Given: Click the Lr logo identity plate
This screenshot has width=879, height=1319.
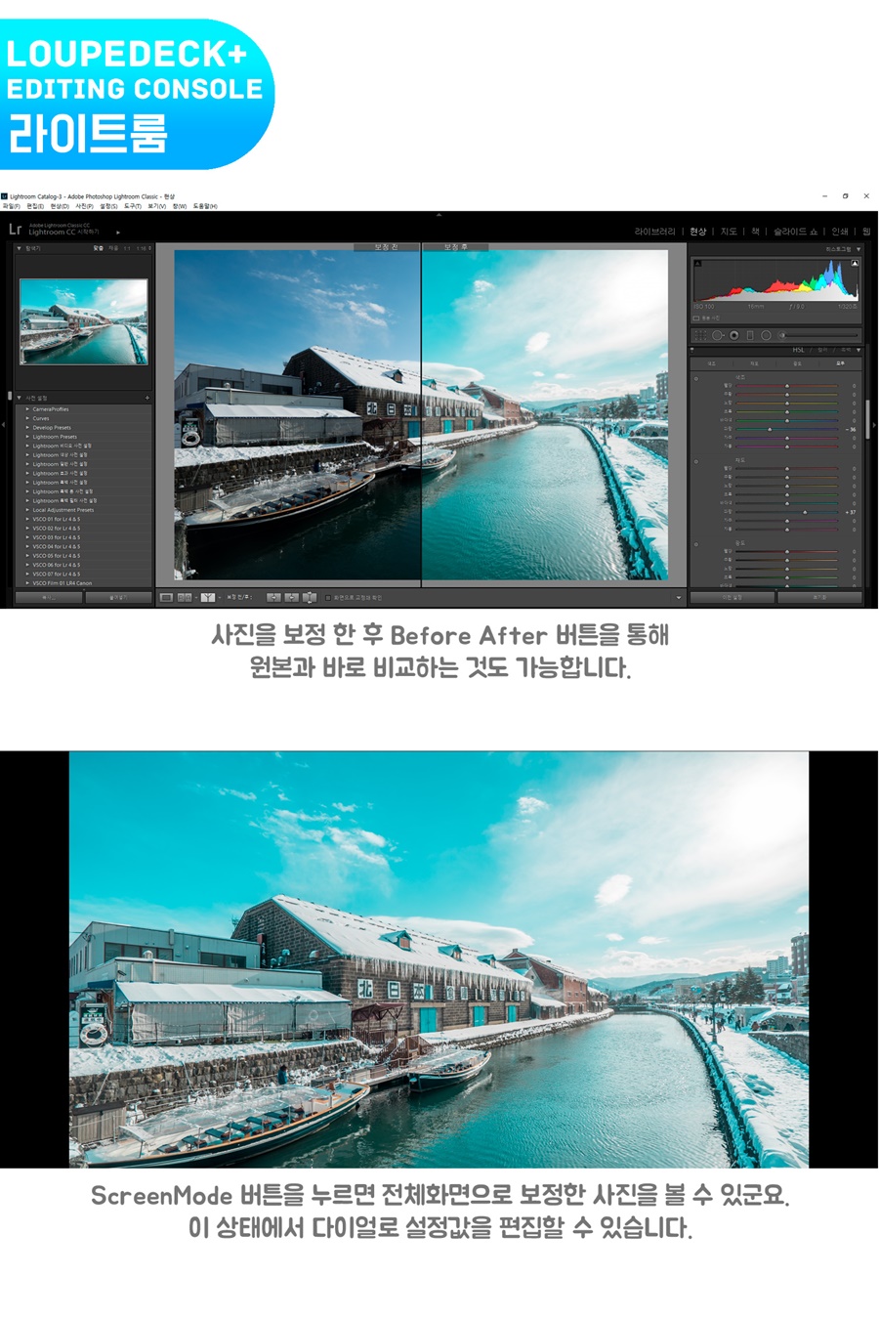Looking at the screenshot, I should (15, 230).
